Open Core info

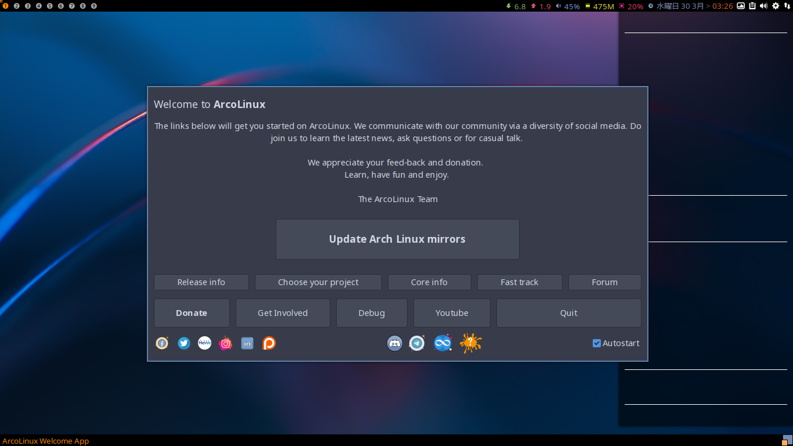tap(430, 282)
